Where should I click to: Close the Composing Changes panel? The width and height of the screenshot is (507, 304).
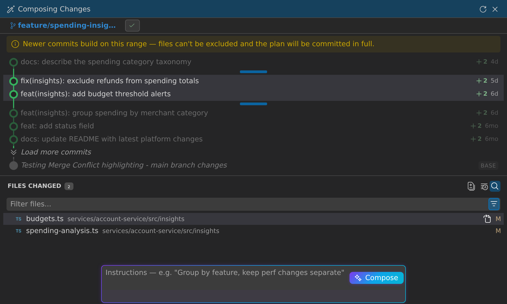495,9
